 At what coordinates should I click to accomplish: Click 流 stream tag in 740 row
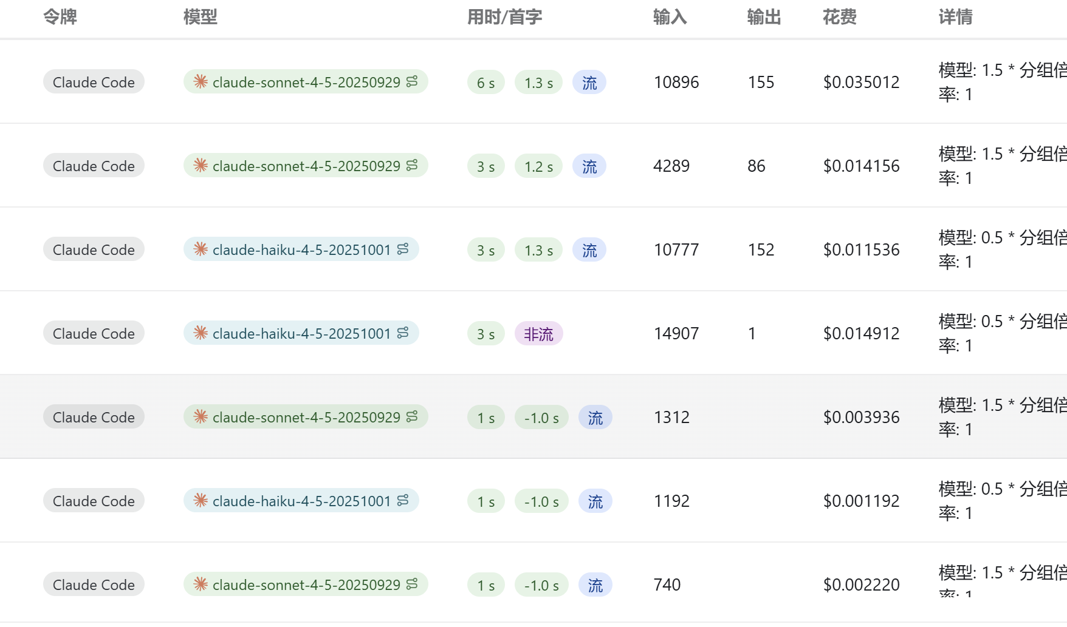[595, 585]
